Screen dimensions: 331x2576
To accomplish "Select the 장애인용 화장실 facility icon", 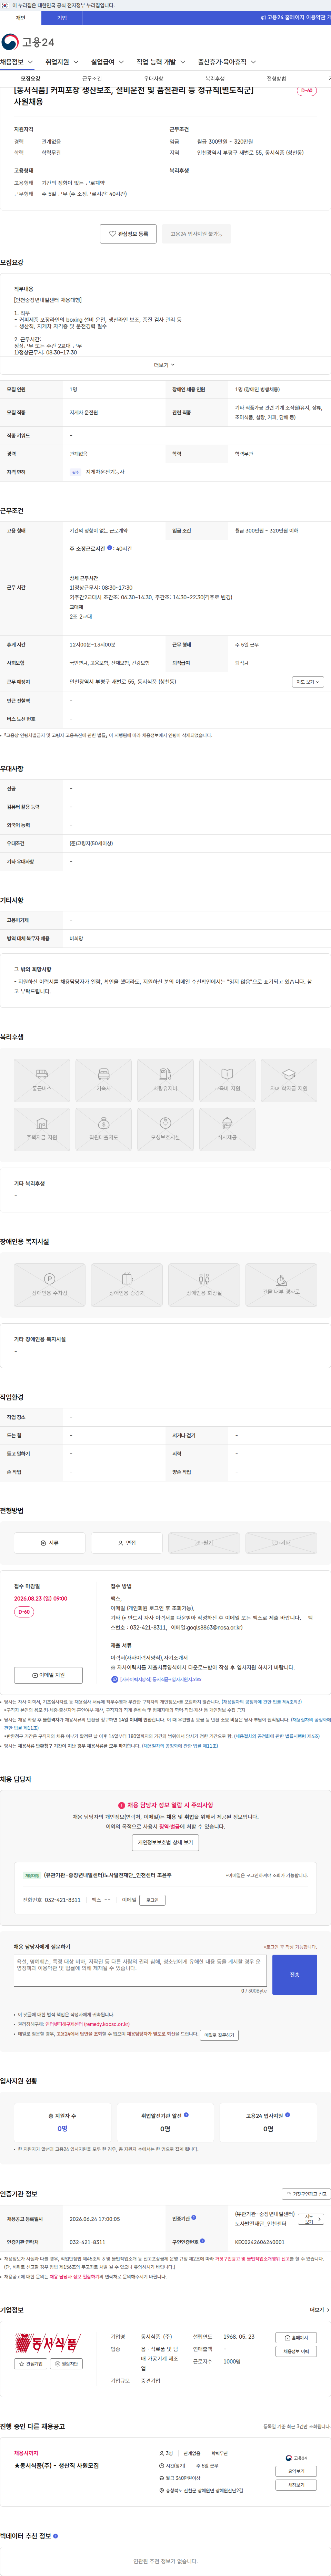I will click(x=204, y=1285).
